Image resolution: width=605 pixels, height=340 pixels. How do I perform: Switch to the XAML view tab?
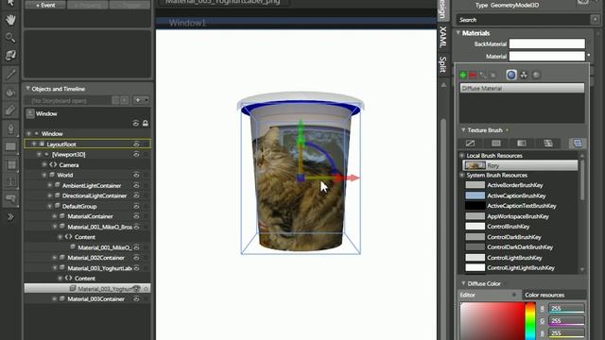point(443,38)
